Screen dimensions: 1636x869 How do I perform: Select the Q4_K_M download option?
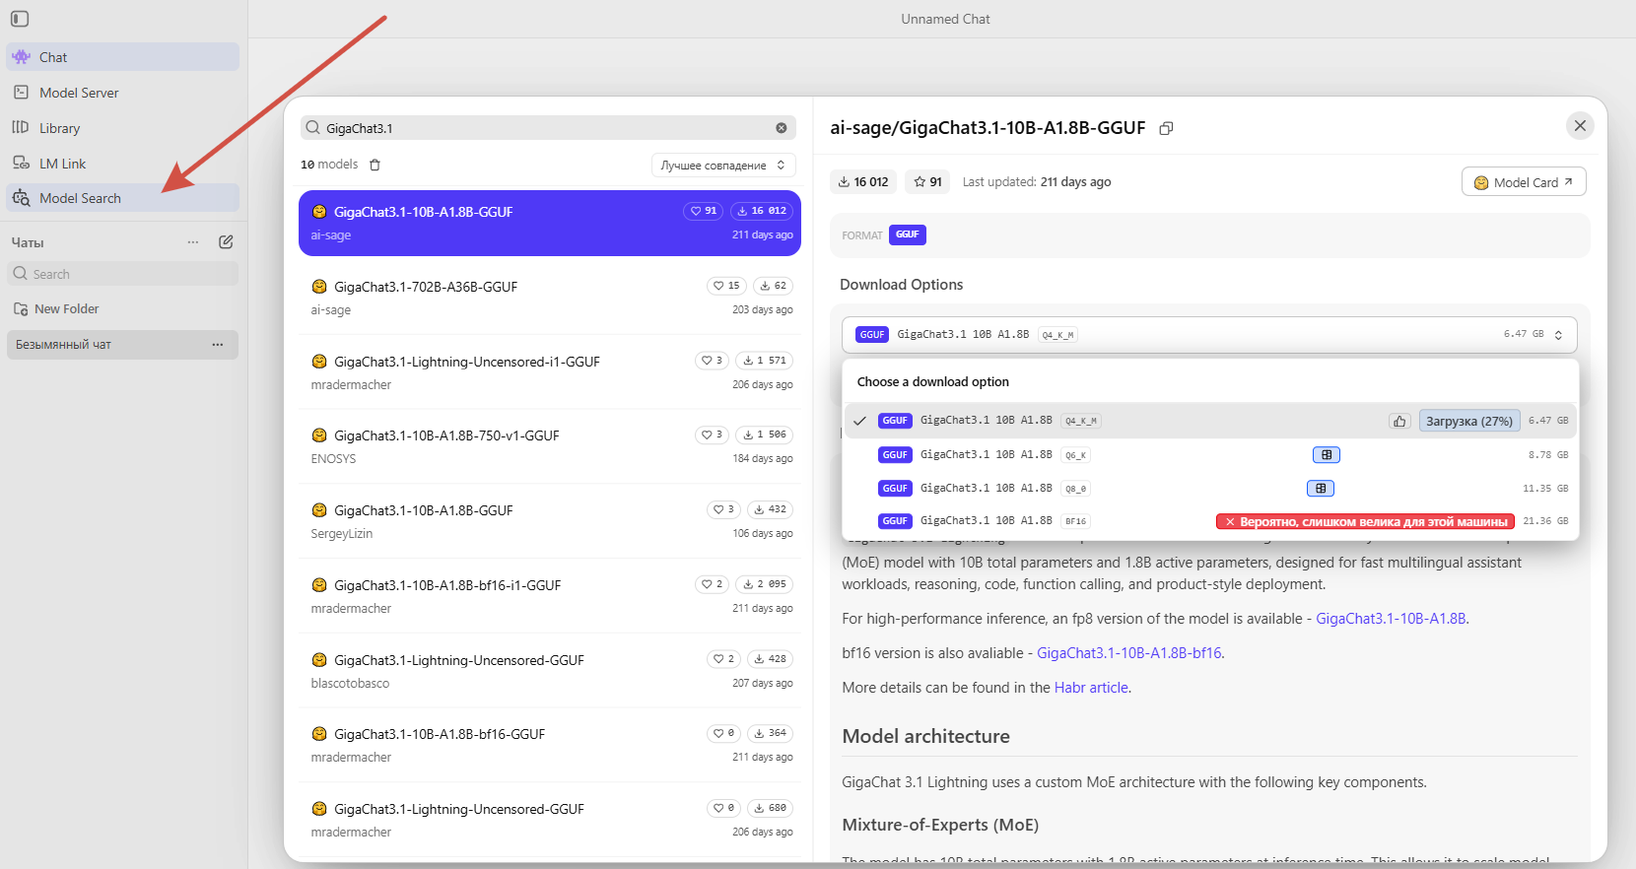coord(1210,421)
